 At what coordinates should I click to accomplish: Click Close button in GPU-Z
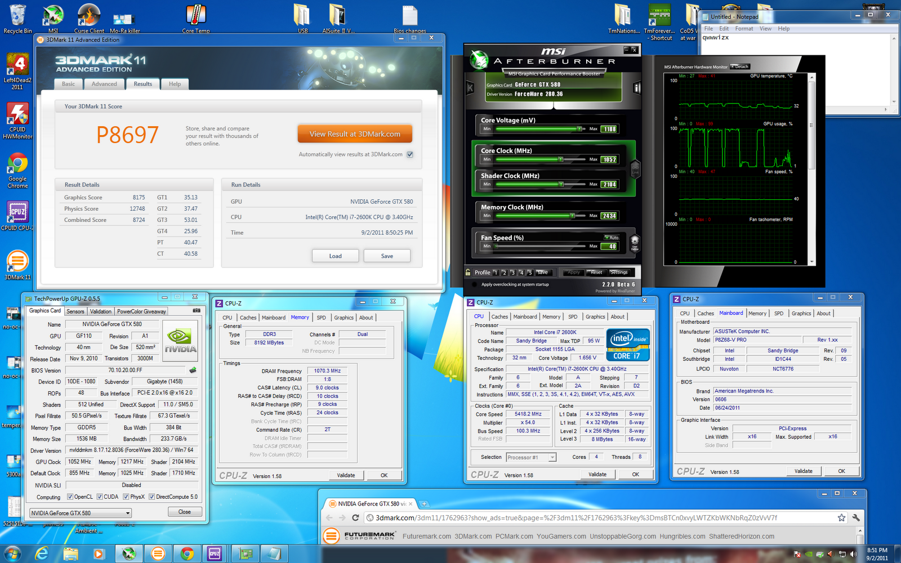click(x=185, y=512)
